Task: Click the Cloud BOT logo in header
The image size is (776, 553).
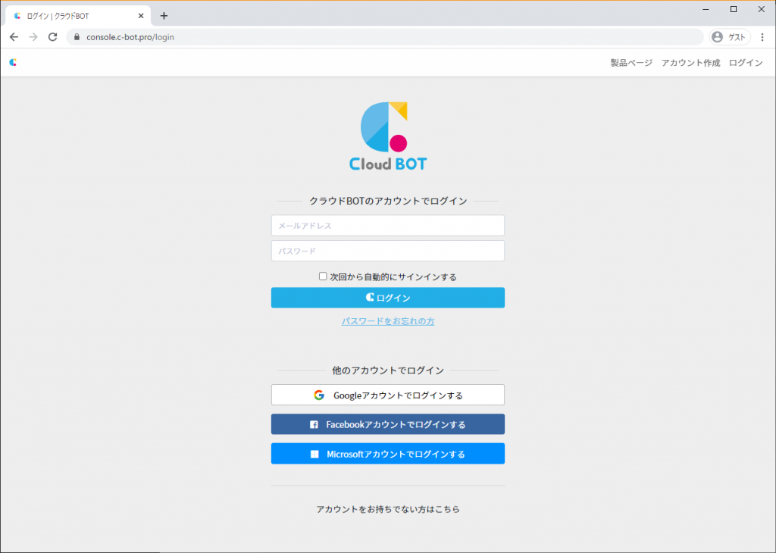Action: (x=13, y=63)
